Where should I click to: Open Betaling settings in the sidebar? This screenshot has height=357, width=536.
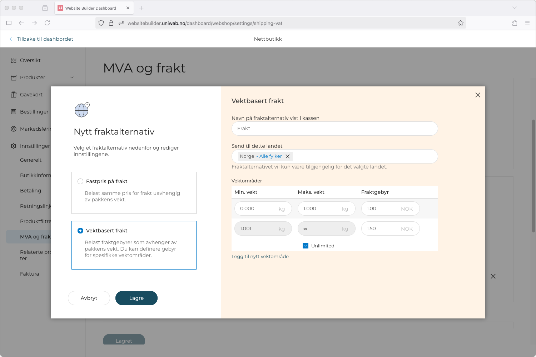click(30, 191)
